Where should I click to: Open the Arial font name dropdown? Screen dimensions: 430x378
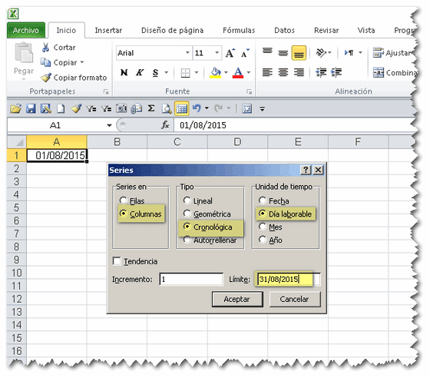pos(187,53)
